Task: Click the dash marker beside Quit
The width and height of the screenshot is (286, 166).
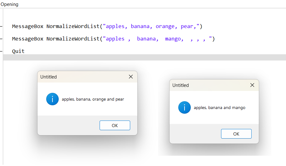Action: point(2,51)
